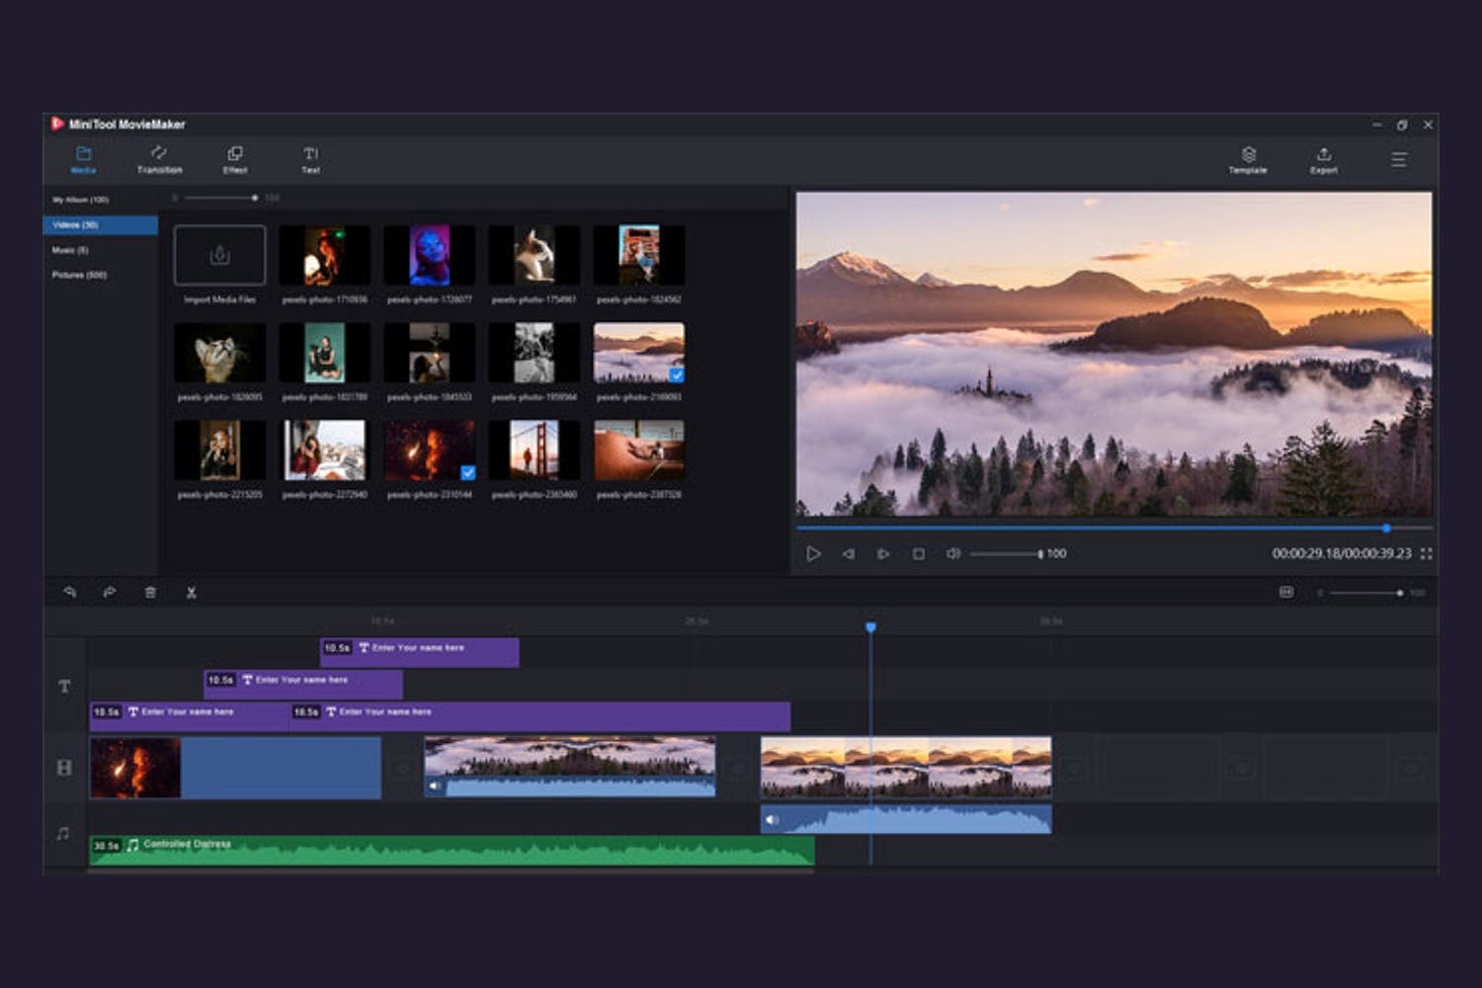
Task: Open the hamburger menu
Action: coord(1399,159)
